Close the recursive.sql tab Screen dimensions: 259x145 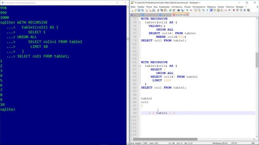(187, 15)
